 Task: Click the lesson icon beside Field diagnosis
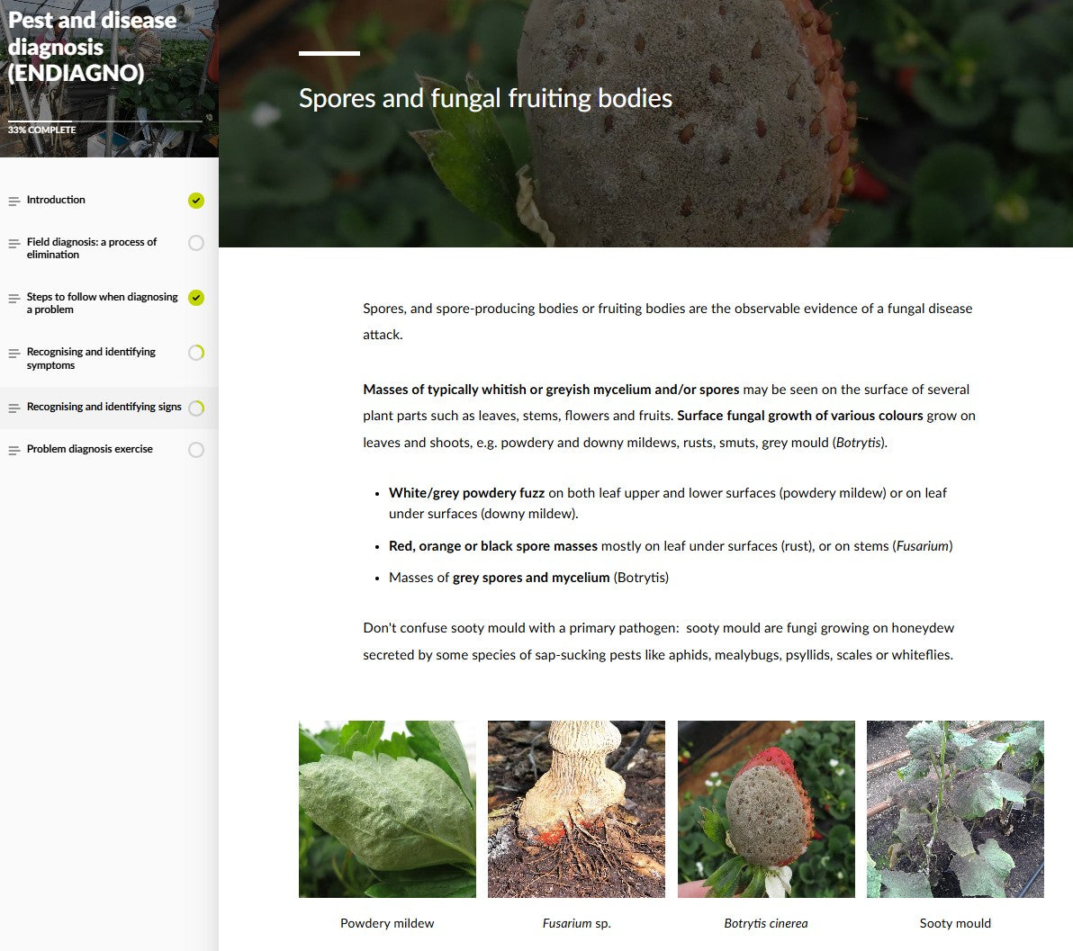14,243
